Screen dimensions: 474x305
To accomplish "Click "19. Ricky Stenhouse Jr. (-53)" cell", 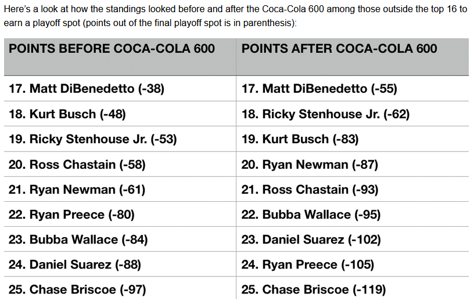I will point(93,139).
